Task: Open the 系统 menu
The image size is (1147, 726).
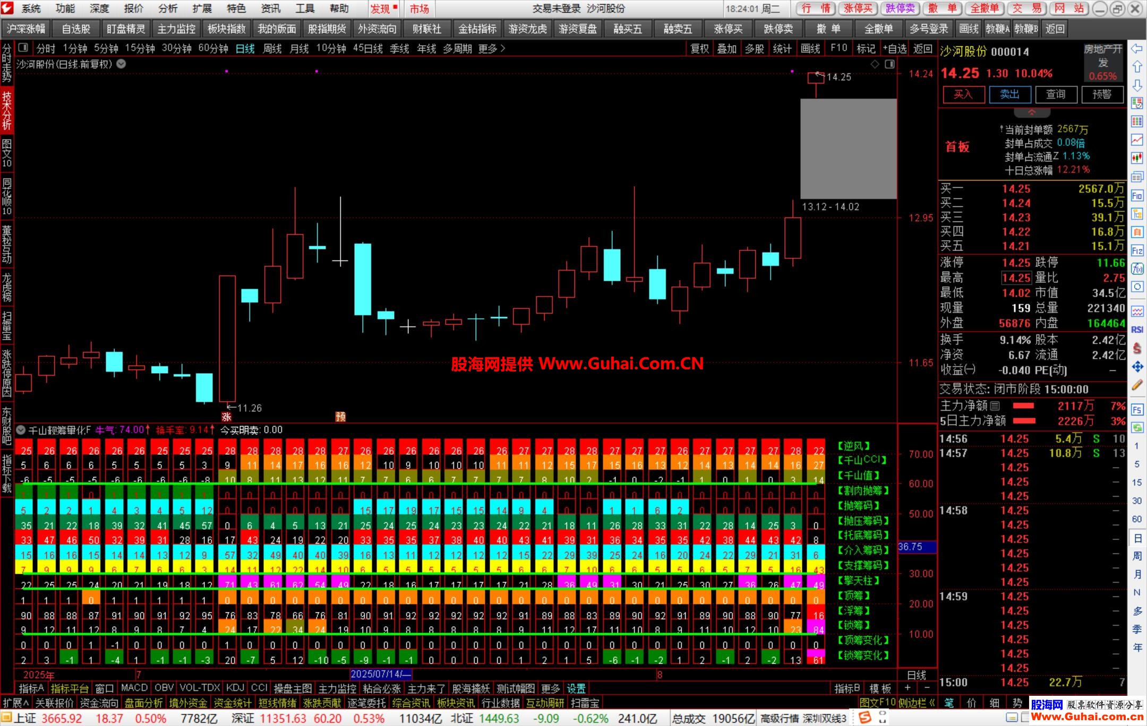Action: click(x=31, y=8)
